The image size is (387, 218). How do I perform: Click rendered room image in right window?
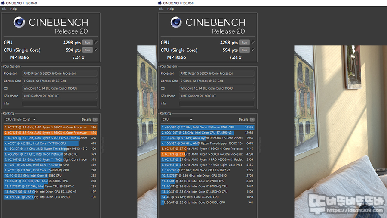pos(341,131)
